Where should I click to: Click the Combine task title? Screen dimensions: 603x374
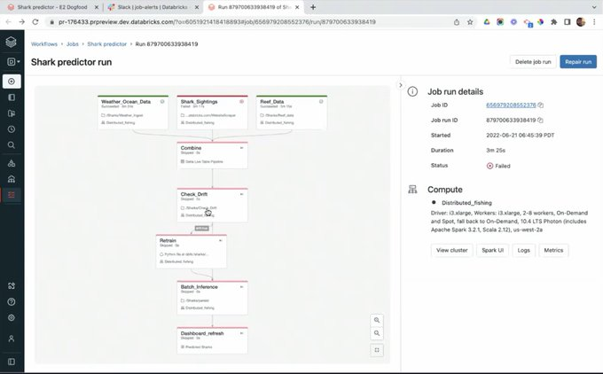click(191, 148)
